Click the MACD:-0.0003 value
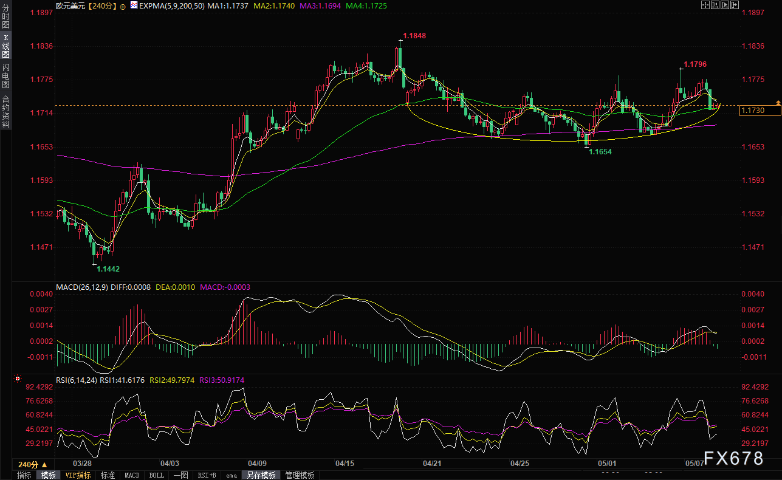The image size is (782, 480). 225,287
